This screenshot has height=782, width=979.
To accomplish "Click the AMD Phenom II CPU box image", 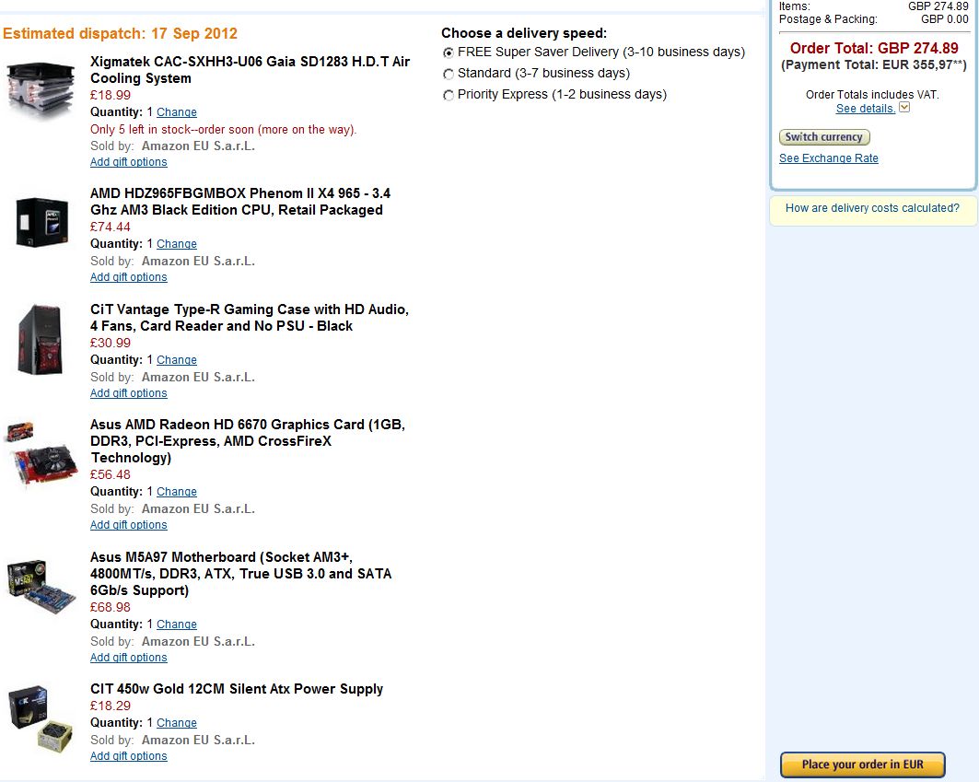I will click(41, 222).
